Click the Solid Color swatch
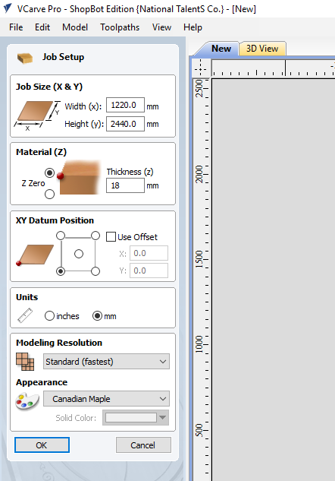This screenshot has width=335, height=481. click(131, 417)
